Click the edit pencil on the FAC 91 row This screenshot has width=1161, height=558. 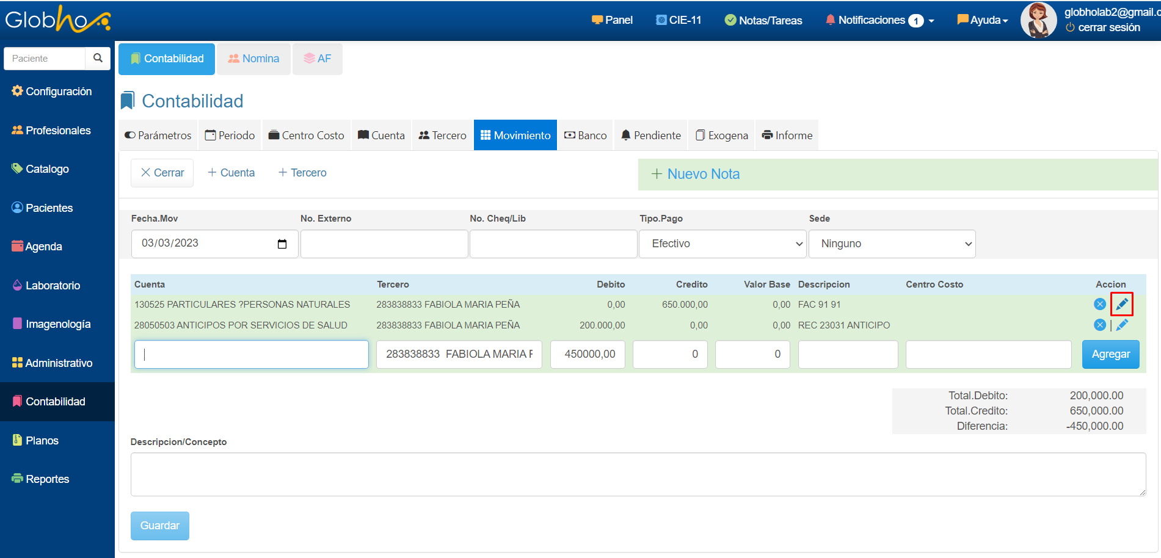click(1122, 304)
